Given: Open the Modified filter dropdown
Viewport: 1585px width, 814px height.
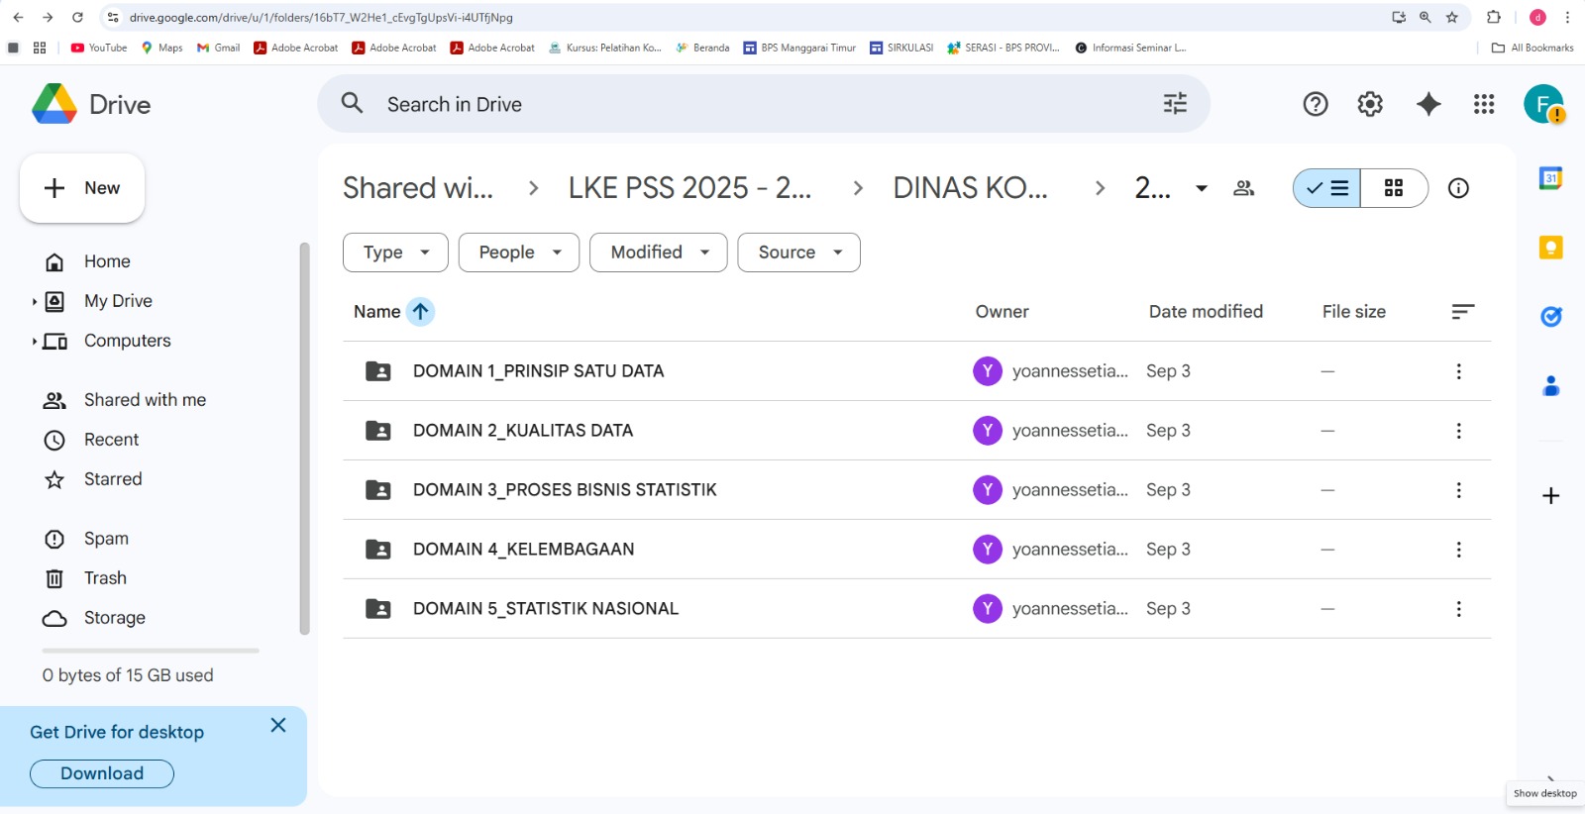Looking at the screenshot, I should tap(658, 253).
